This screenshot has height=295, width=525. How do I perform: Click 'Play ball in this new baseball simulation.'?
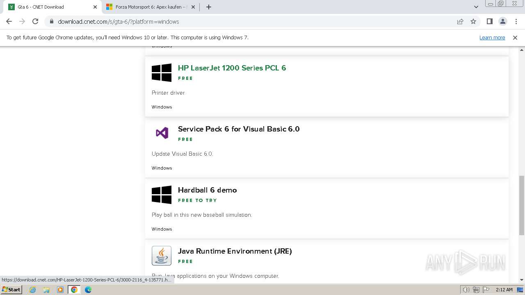[202, 215]
